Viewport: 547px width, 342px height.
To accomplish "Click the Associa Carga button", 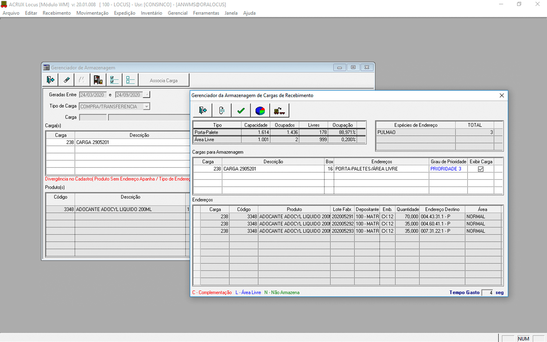I will coord(164,81).
